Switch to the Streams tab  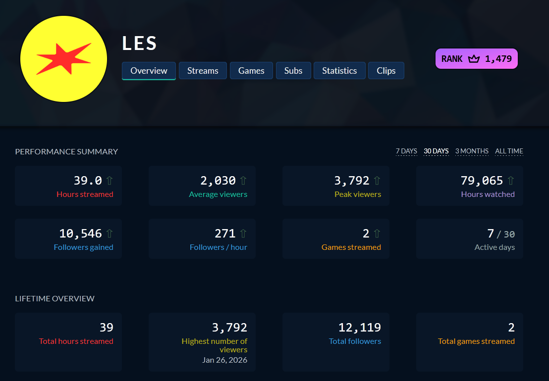[203, 70]
